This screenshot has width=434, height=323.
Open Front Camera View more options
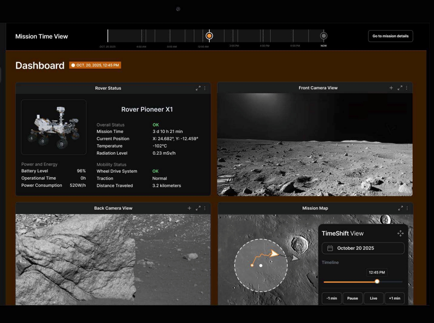(407, 88)
